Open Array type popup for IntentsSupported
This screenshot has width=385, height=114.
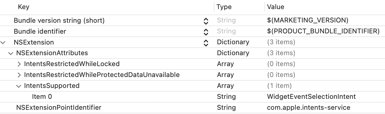225,86
